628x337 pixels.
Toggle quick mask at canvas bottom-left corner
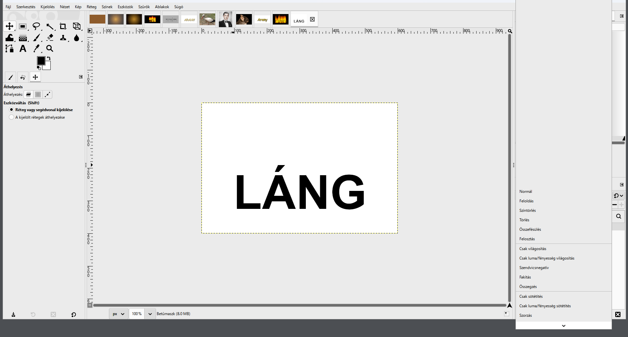tap(90, 305)
